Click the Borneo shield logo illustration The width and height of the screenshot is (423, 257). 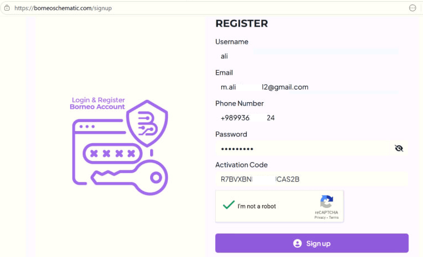pyautogui.click(x=147, y=123)
